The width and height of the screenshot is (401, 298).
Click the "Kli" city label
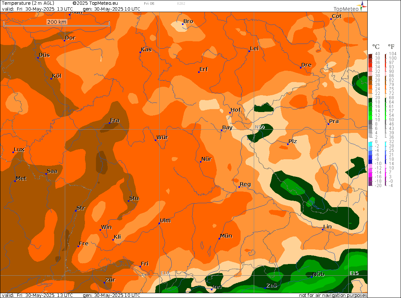118,237
